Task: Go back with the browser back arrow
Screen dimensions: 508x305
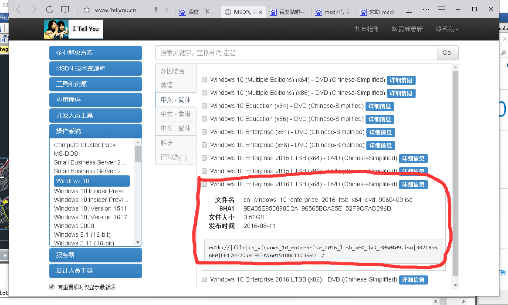Action: pos(18,10)
